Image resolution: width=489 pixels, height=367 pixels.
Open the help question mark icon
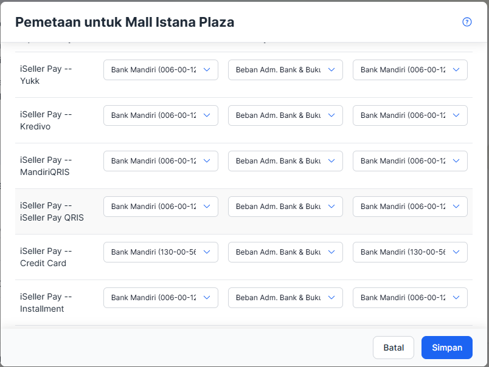466,22
